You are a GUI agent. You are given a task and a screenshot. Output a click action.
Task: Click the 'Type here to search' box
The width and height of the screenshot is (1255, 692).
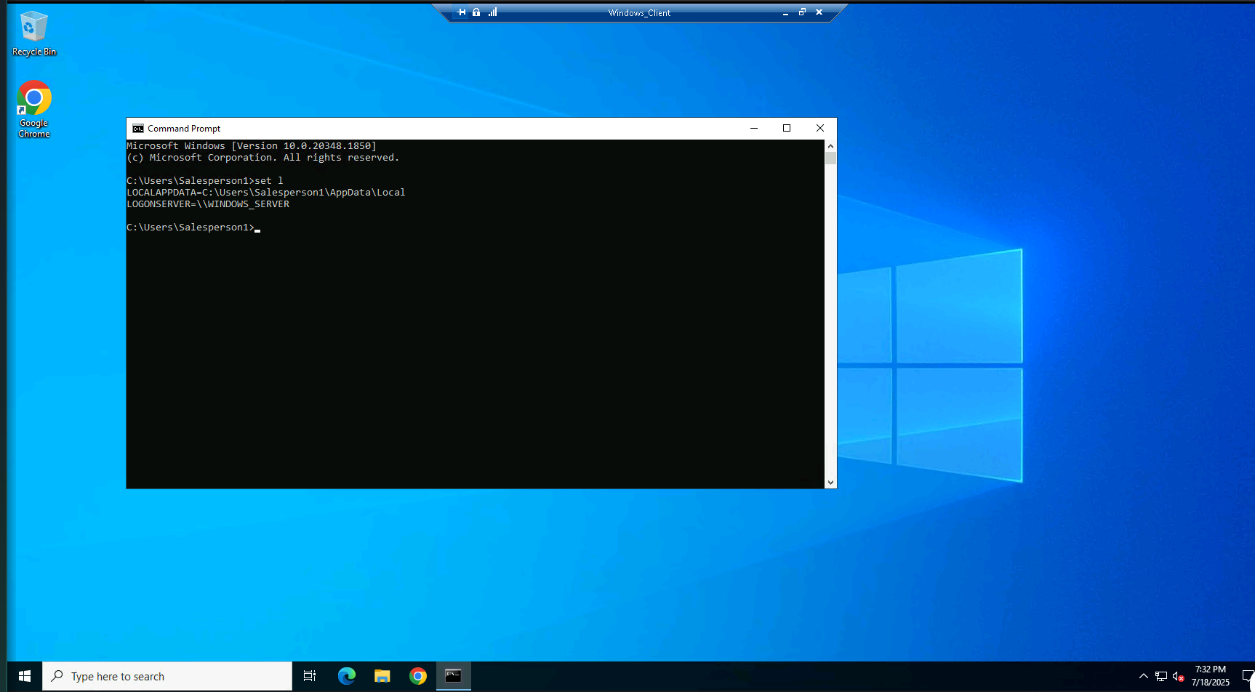pyautogui.click(x=167, y=676)
